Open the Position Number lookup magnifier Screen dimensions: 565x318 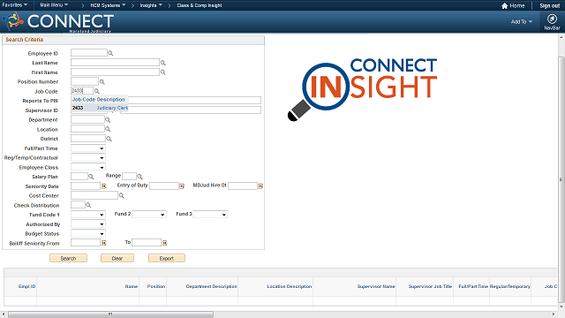click(102, 82)
